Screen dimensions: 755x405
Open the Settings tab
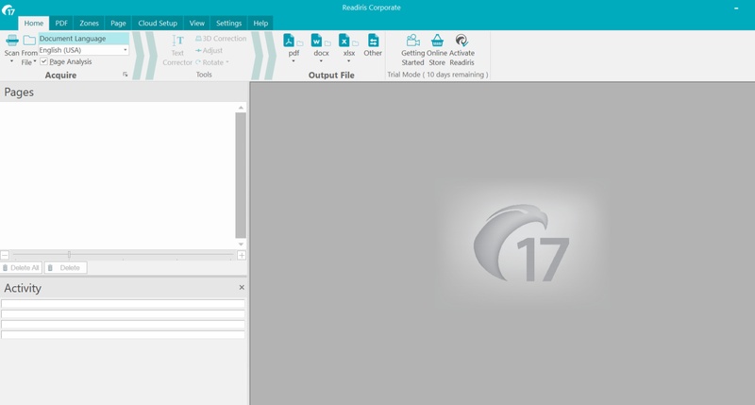coord(228,23)
